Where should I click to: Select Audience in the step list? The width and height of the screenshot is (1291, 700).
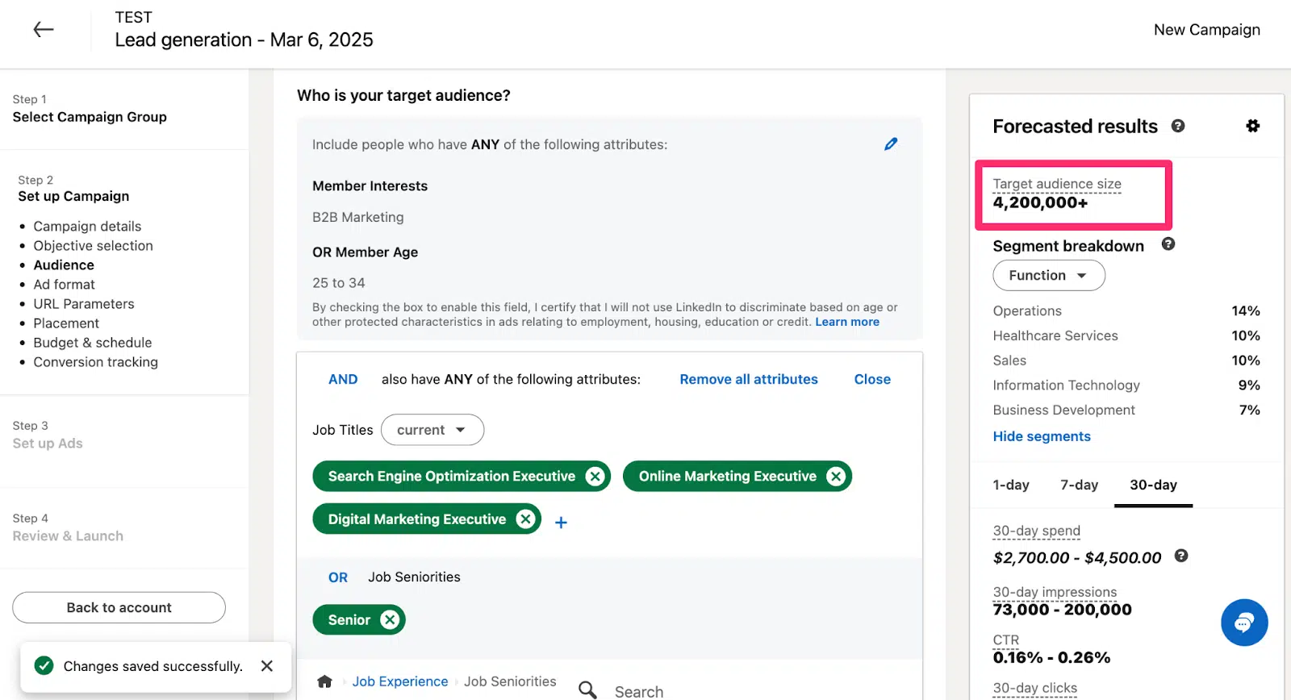(x=64, y=265)
